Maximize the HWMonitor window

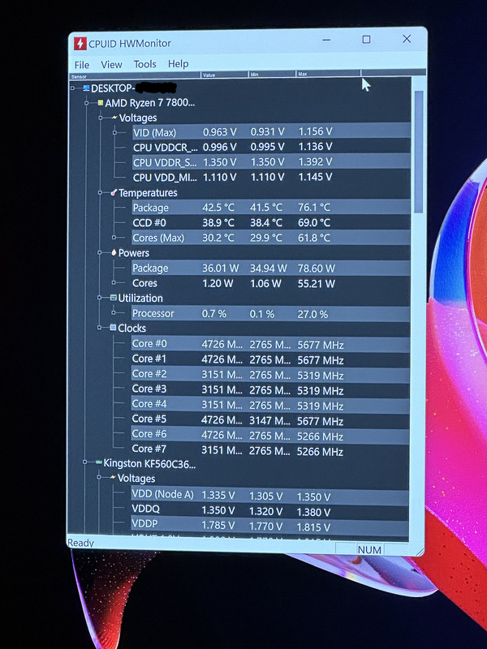coord(366,39)
